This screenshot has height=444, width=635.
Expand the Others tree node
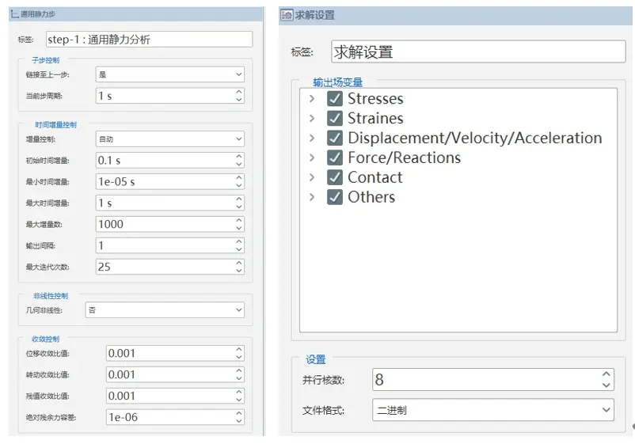pyautogui.click(x=311, y=197)
